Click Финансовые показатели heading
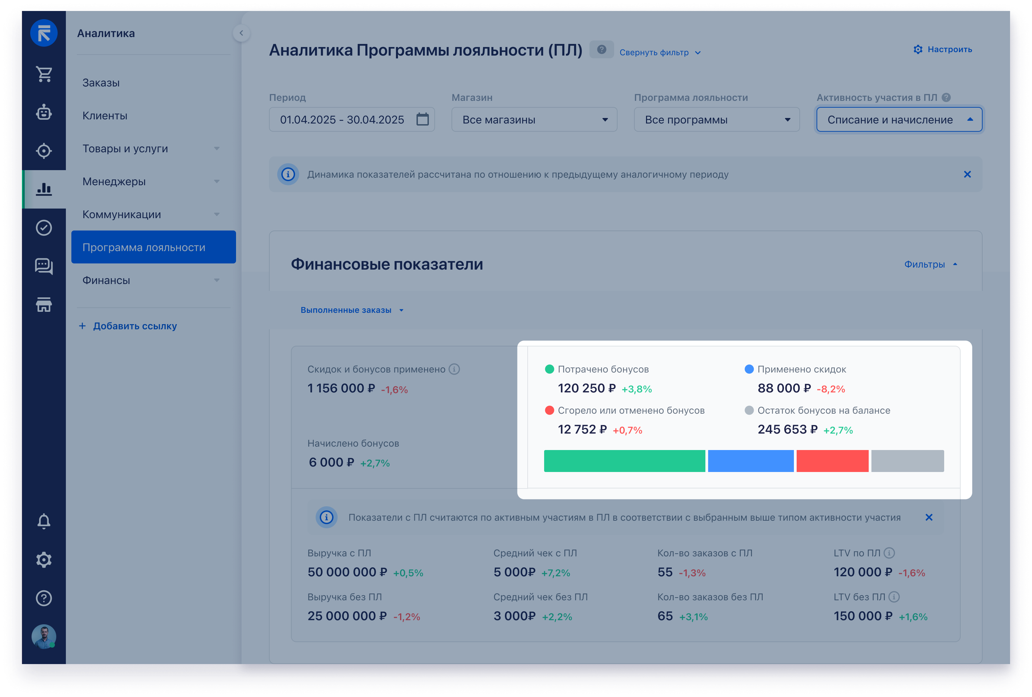The image size is (1032, 697). (387, 264)
